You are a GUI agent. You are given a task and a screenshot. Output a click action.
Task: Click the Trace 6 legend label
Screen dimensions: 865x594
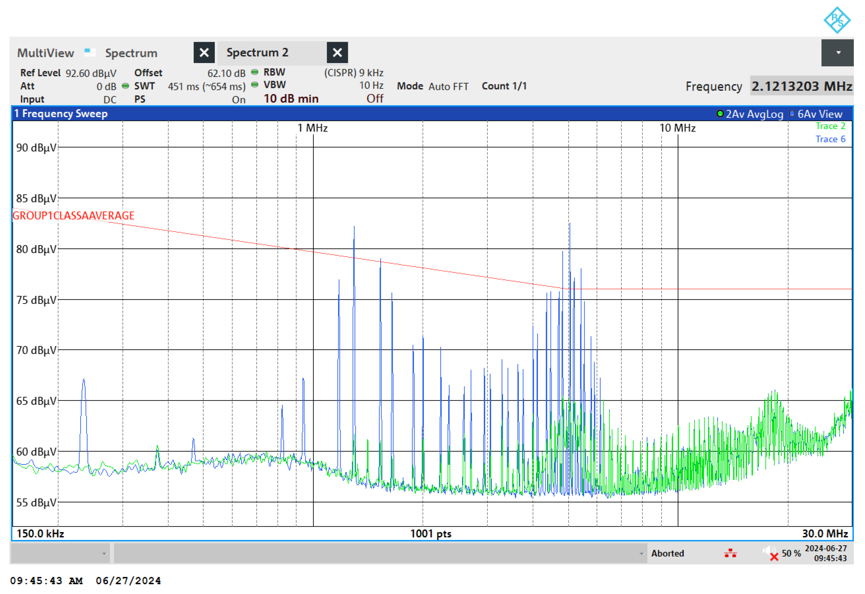(x=830, y=139)
